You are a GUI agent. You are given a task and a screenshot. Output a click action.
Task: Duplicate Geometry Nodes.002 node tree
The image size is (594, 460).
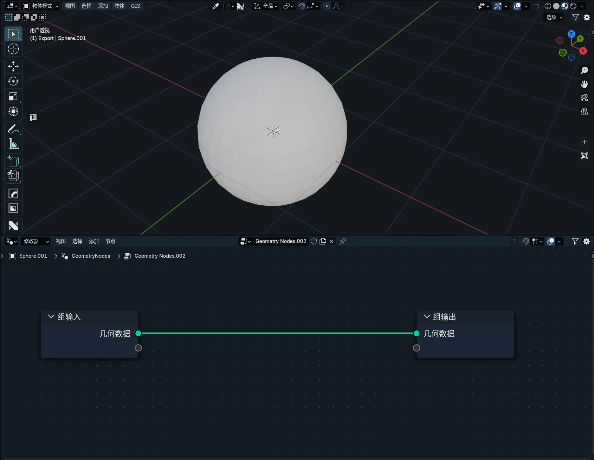323,241
